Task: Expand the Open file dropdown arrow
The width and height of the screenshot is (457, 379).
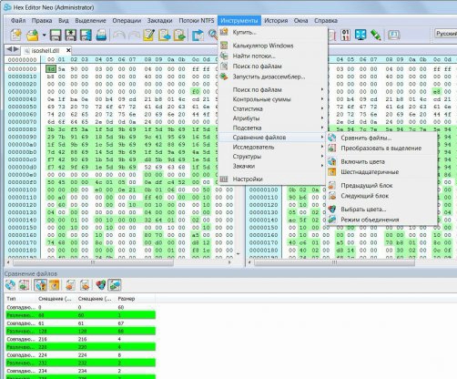Action: (44, 36)
